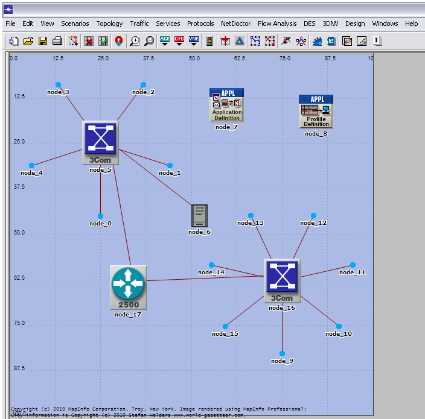Open the Windows menu
The height and width of the screenshot is (419, 425).
[385, 24]
